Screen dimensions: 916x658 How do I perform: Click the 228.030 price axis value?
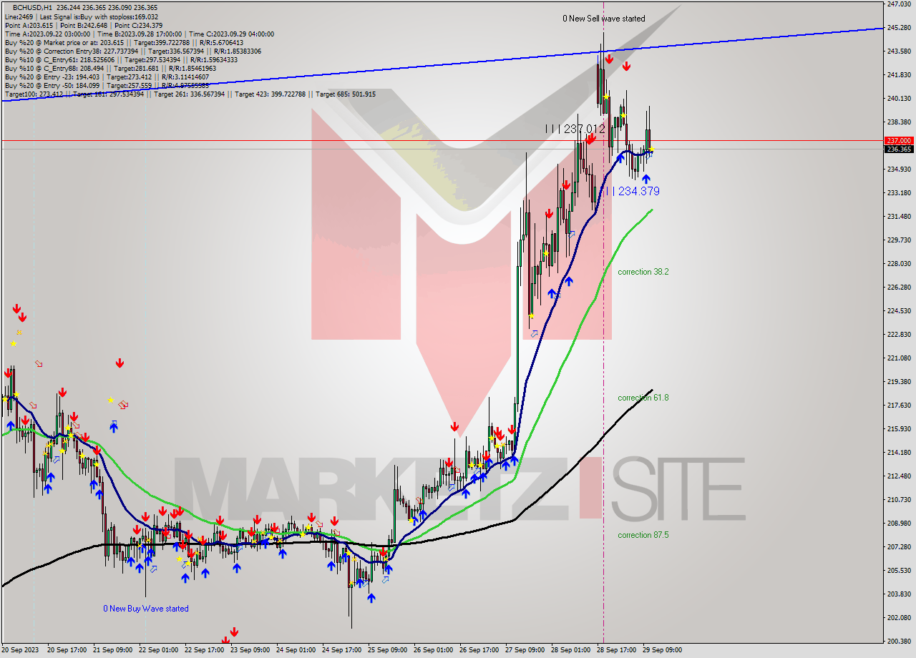point(898,264)
